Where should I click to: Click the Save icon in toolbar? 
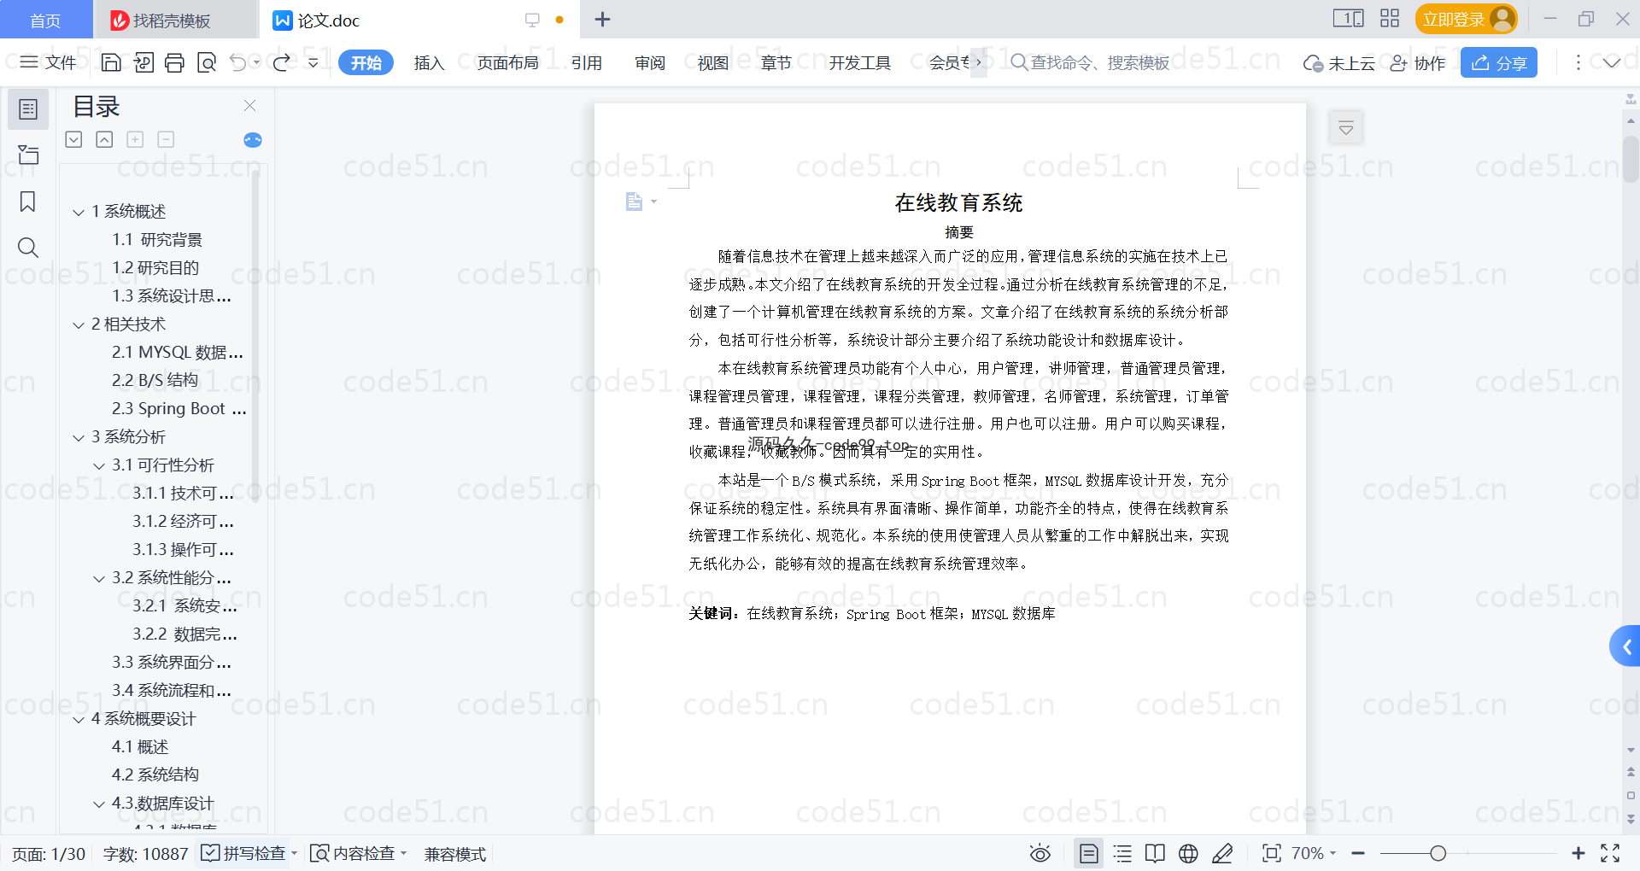tap(111, 62)
